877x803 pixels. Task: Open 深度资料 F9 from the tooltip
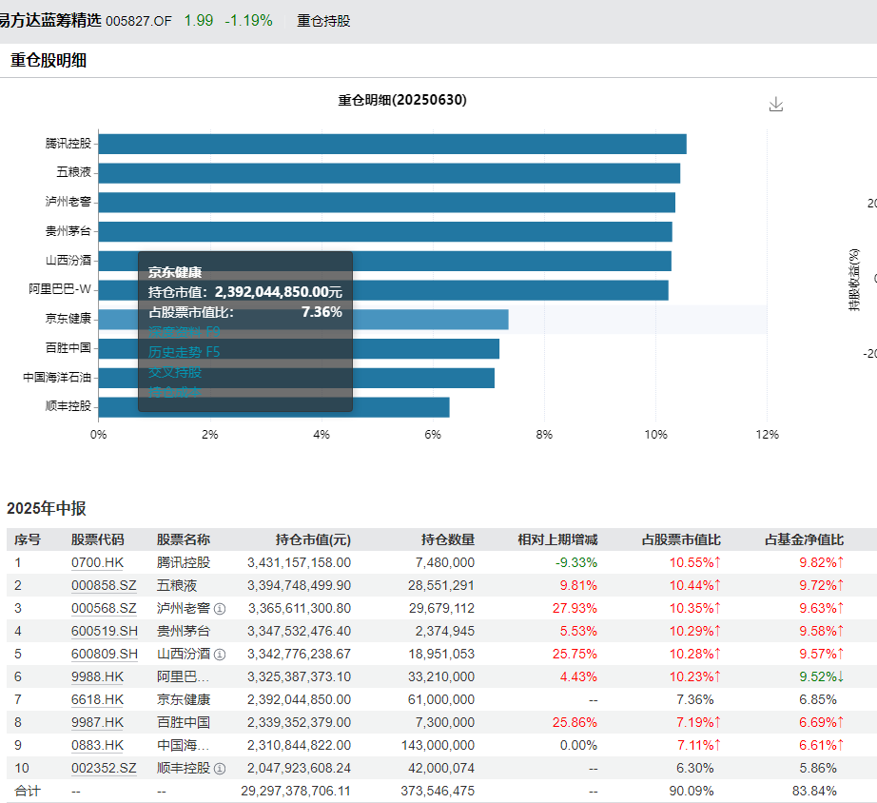pyautogui.click(x=182, y=329)
